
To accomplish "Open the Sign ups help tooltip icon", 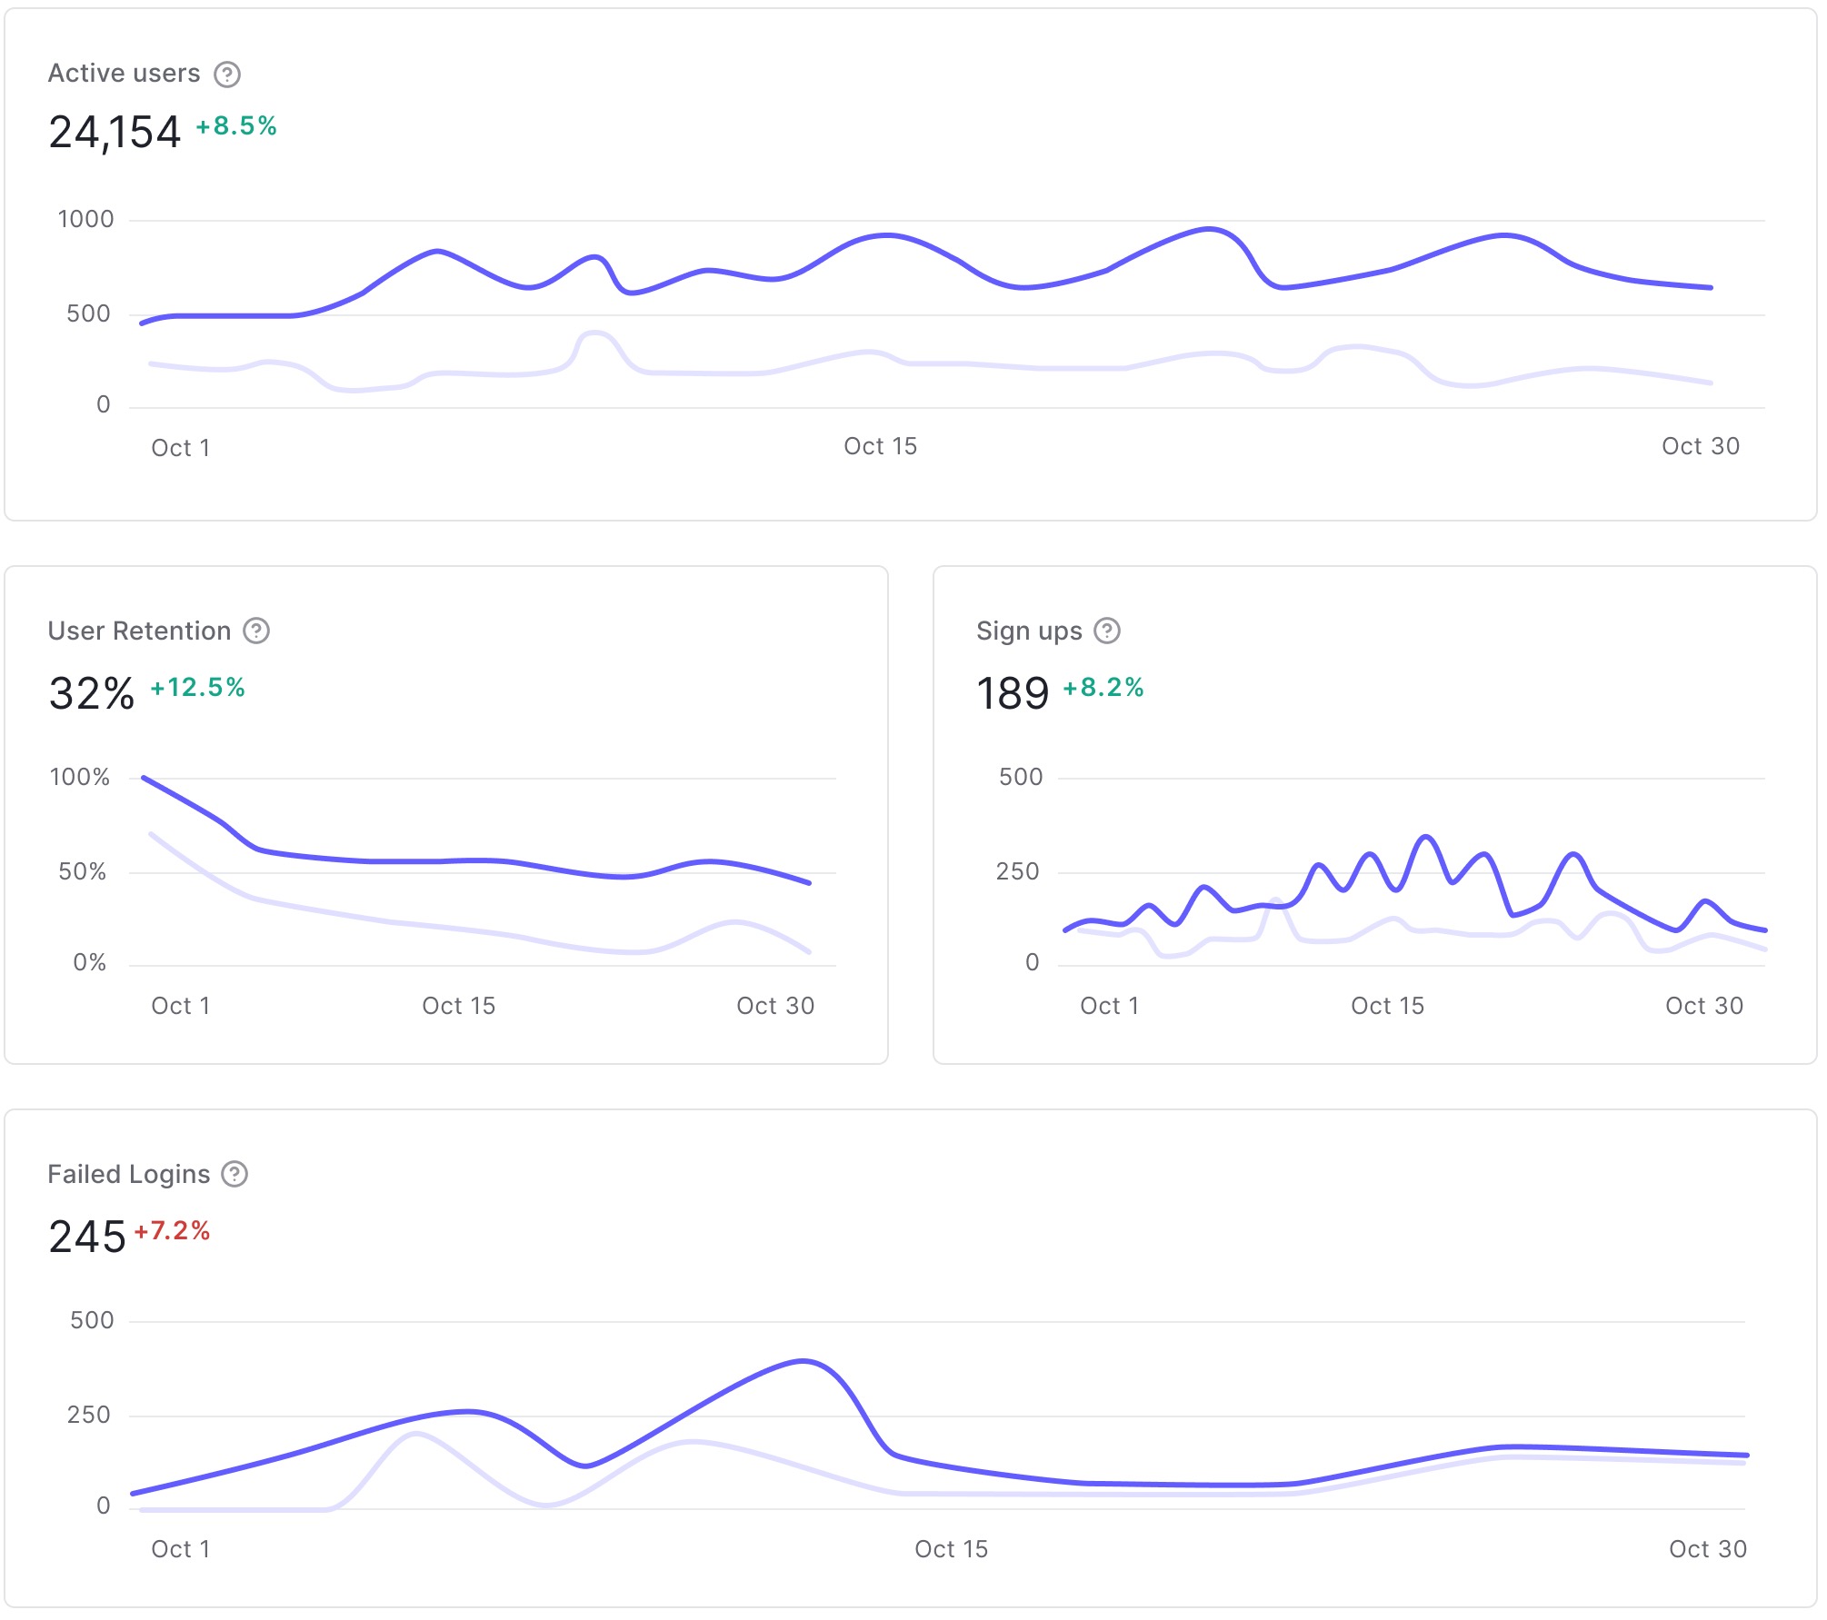I will pyautogui.click(x=1106, y=631).
